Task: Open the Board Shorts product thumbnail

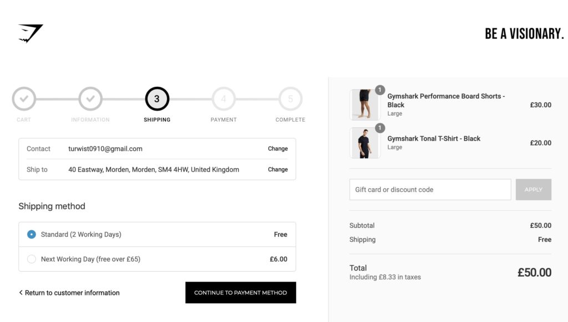Action: tap(364, 105)
